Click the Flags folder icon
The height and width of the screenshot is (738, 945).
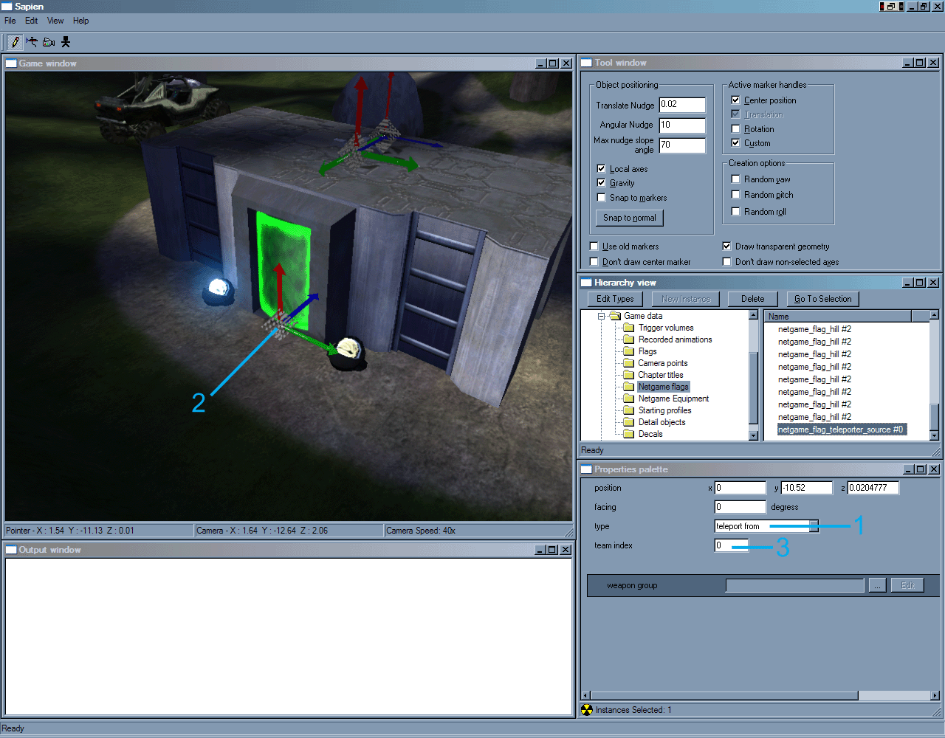(x=629, y=351)
